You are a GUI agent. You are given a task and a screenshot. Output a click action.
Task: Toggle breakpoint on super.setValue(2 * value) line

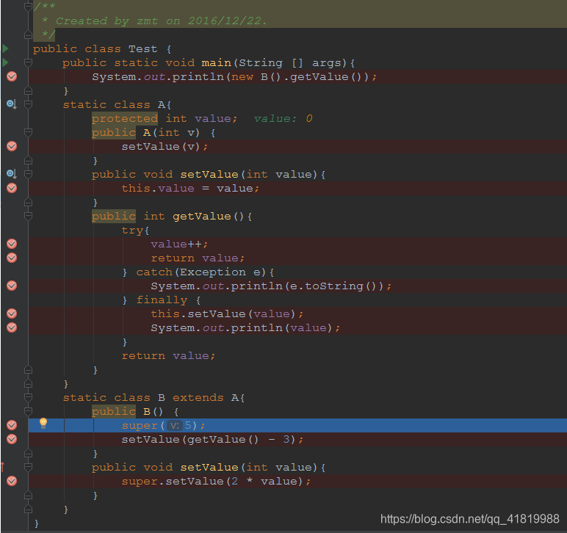(12, 482)
